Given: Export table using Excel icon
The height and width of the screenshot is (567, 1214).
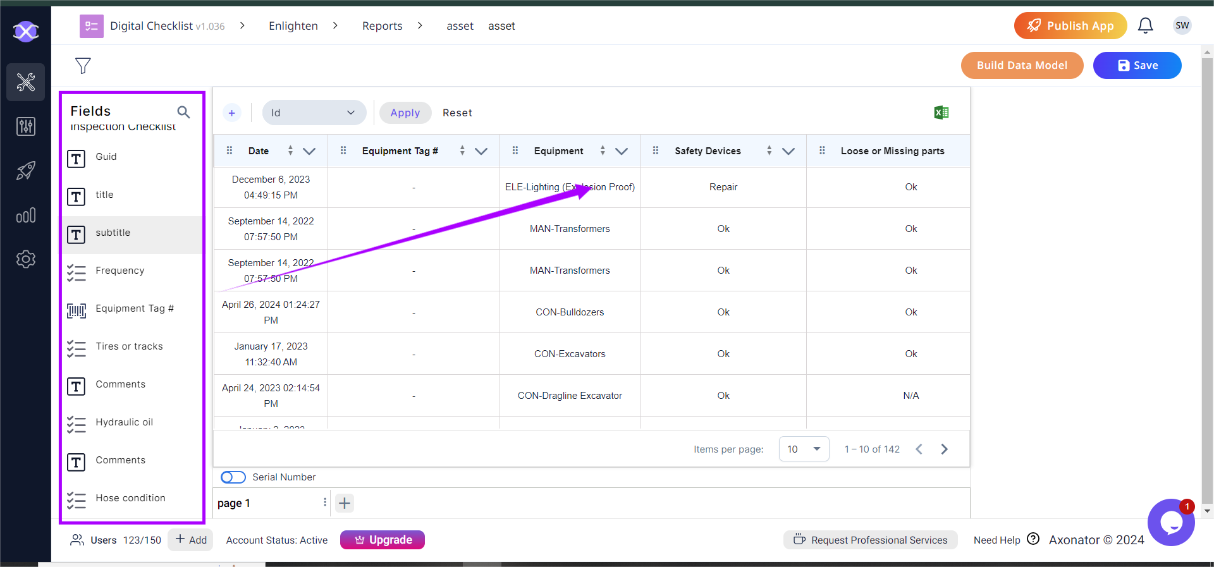Looking at the screenshot, I should [x=941, y=113].
